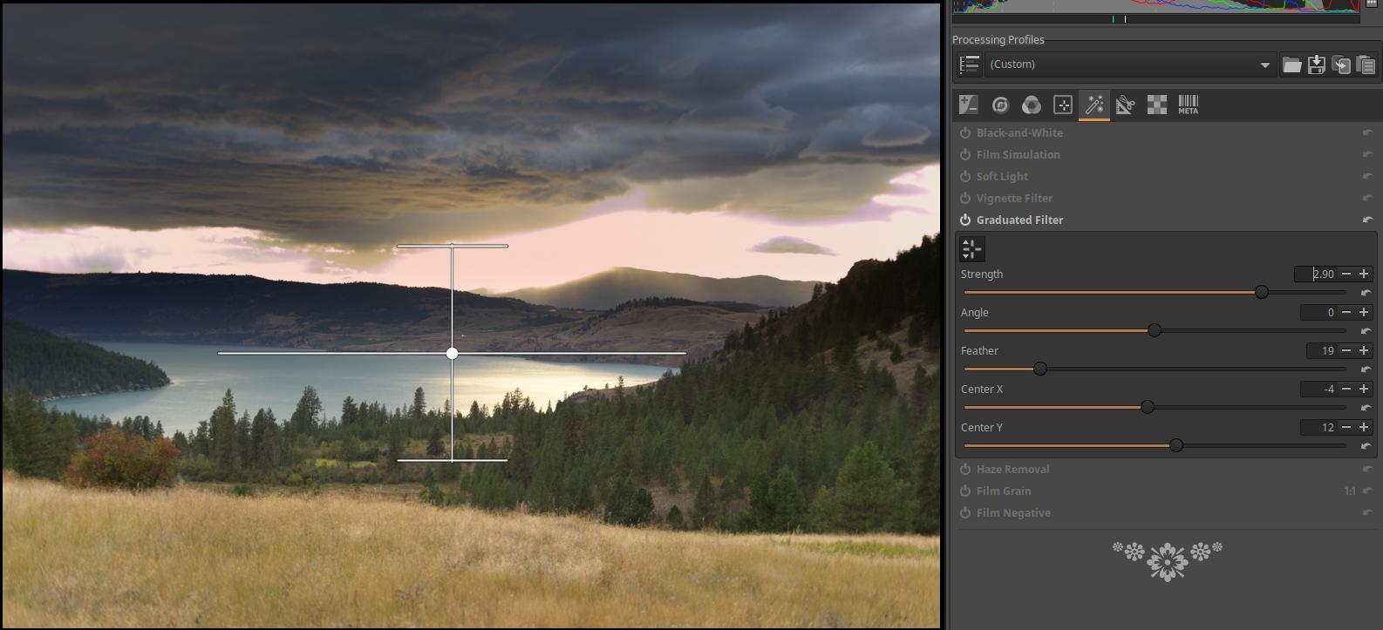
Task: Paste processing profile from clipboard
Action: pos(1366,64)
